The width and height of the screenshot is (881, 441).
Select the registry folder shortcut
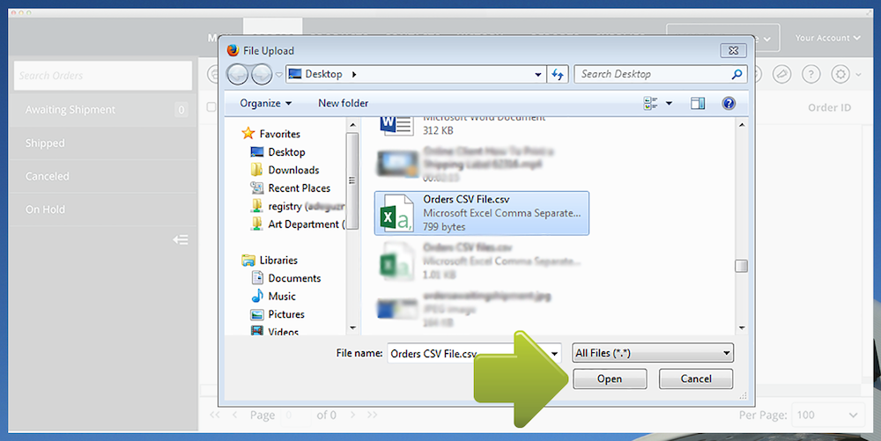297,206
